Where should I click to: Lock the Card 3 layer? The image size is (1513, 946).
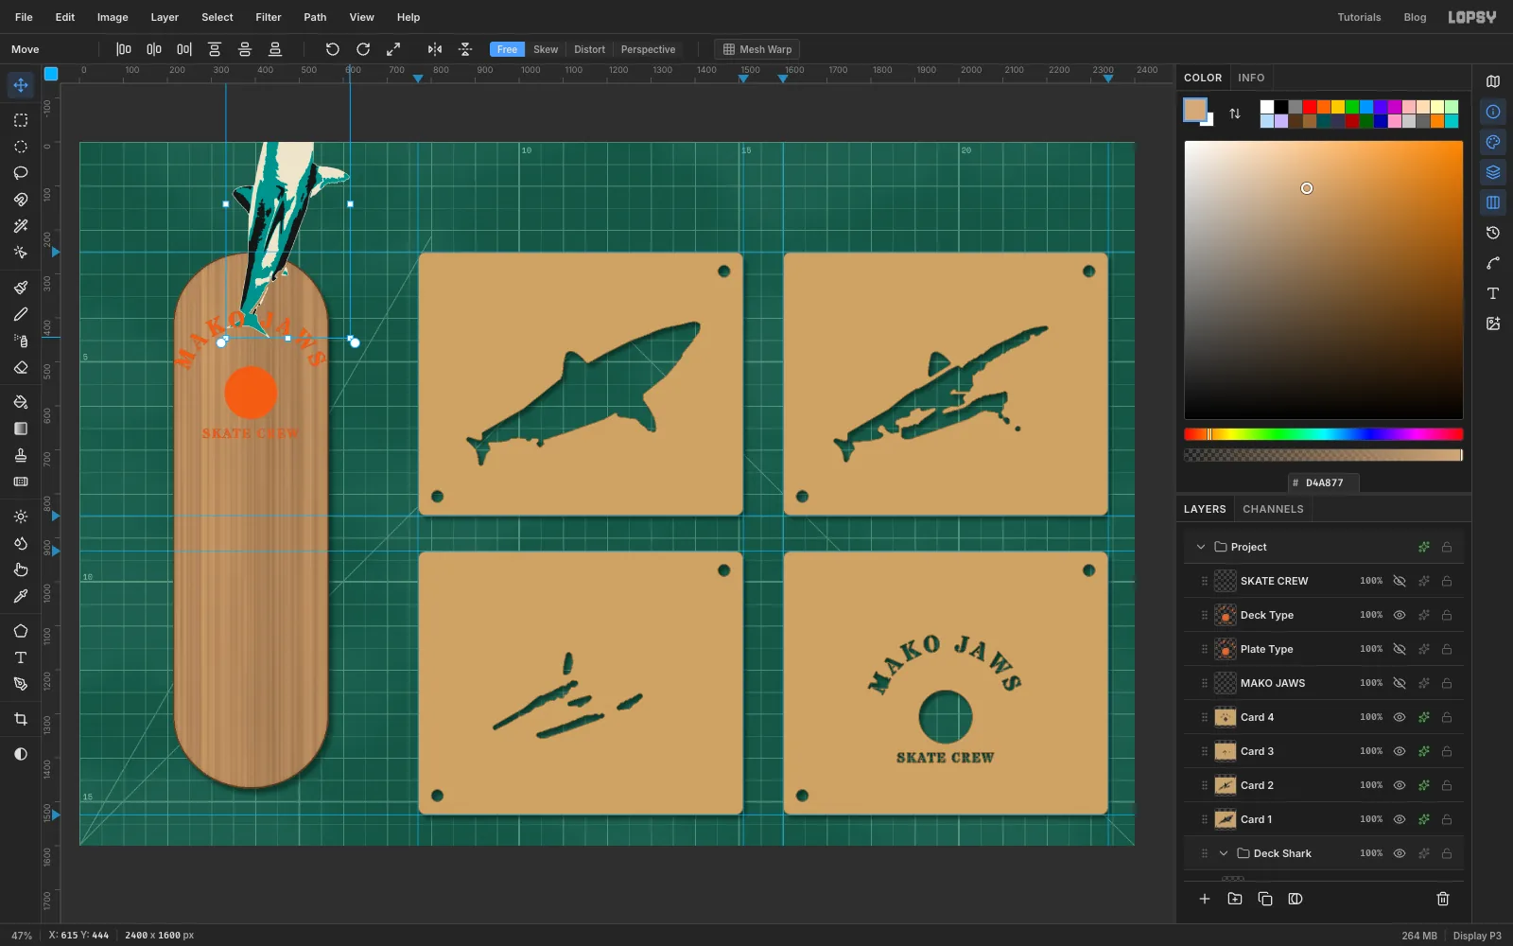[x=1447, y=751]
